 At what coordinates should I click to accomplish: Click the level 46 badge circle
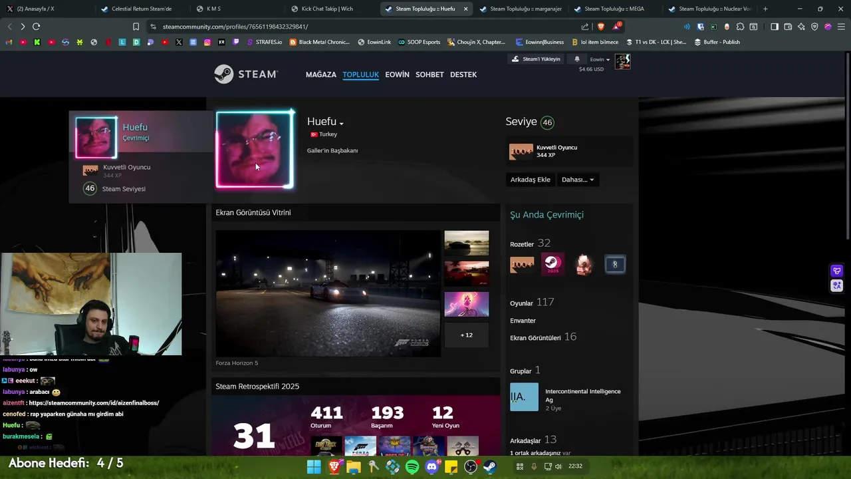tap(547, 122)
